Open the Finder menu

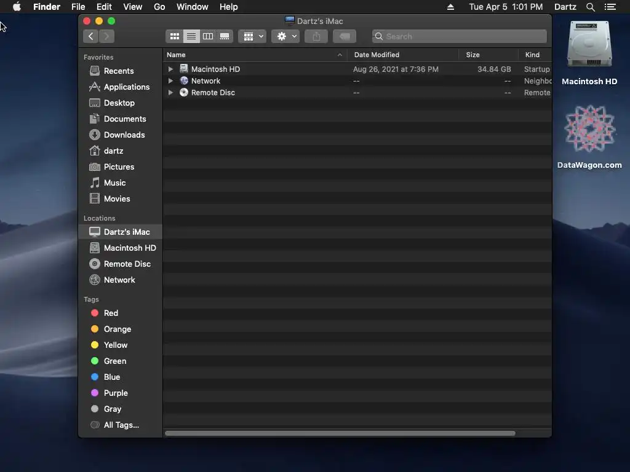point(47,7)
